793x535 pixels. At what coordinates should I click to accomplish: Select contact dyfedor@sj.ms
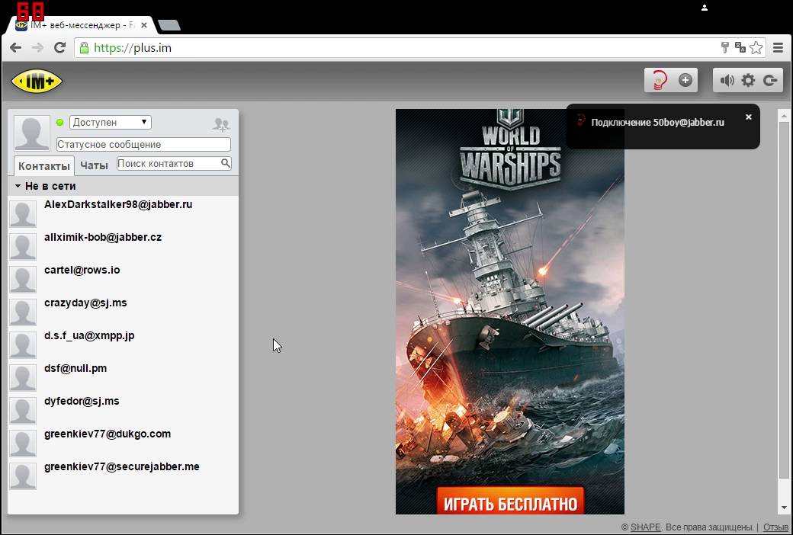(x=123, y=409)
